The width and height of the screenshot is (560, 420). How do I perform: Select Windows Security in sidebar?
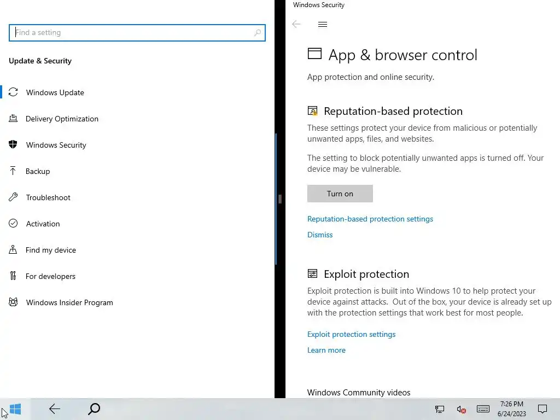[x=56, y=144]
